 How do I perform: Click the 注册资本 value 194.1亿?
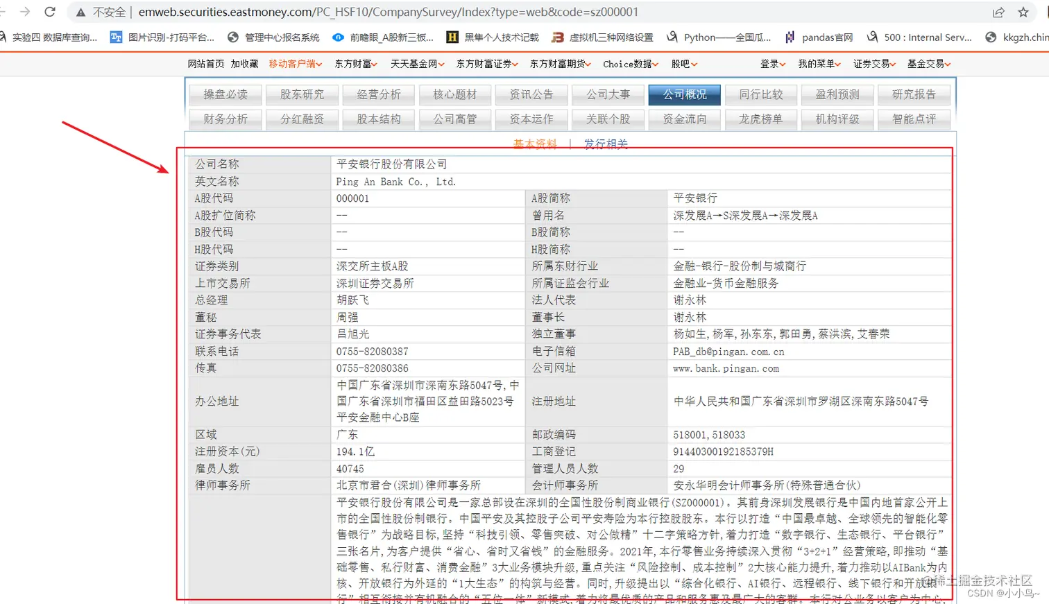point(355,451)
